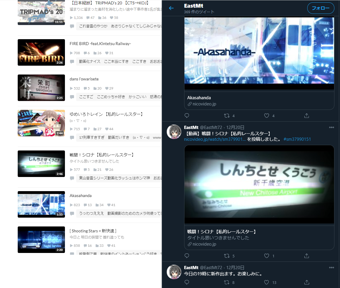
Task: Like the Akasahanda tweet
Action: coord(267,115)
